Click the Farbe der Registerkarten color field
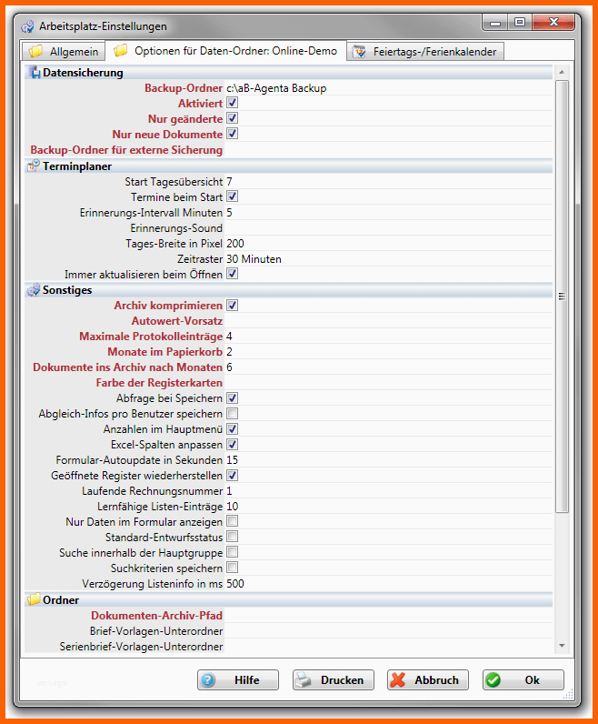Viewport: 598px width, 724px height. tap(386, 383)
